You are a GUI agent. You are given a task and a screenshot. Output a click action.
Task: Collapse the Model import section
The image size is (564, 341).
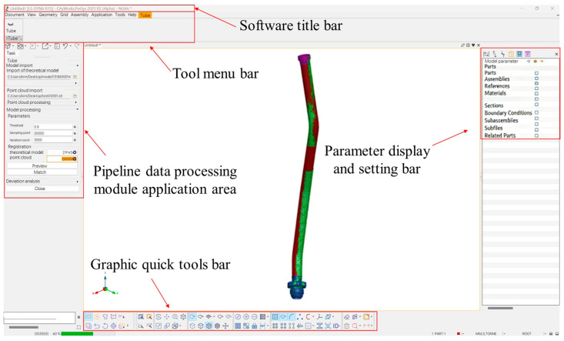pos(78,65)
